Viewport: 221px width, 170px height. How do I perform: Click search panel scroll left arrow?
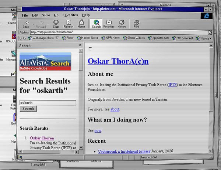(x=20, y=152)
